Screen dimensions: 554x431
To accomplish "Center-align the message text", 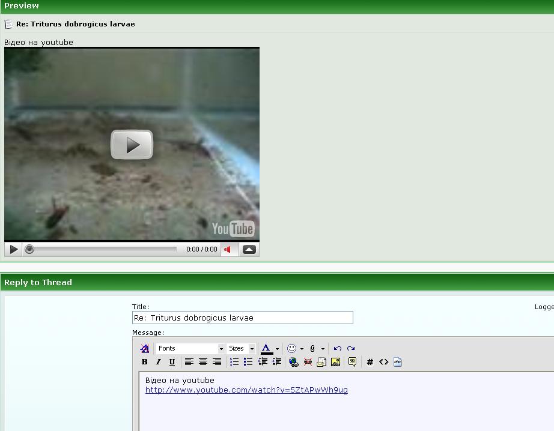I will [203, 362].
